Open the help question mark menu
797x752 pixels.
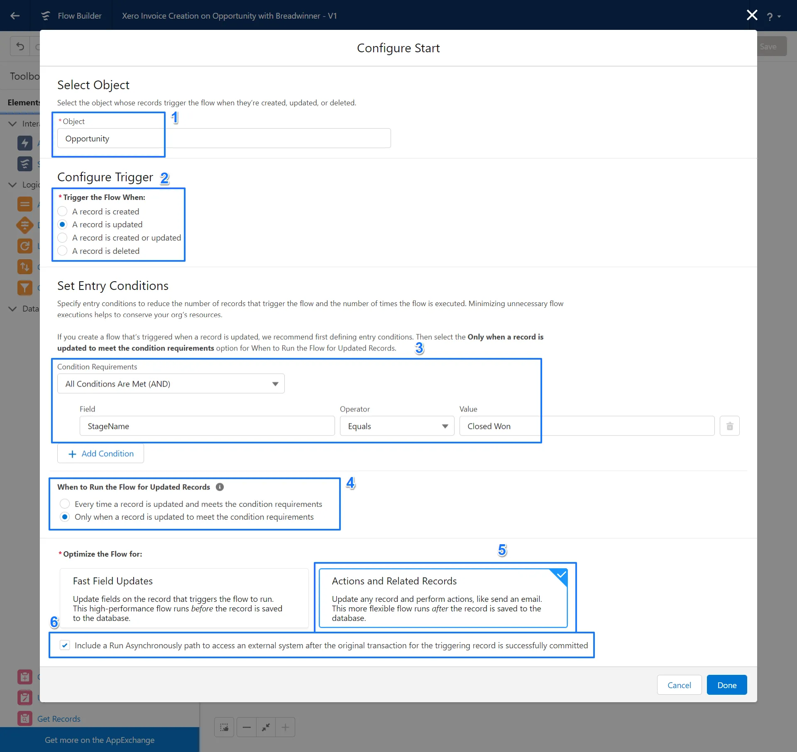click(x=774, y=17)
